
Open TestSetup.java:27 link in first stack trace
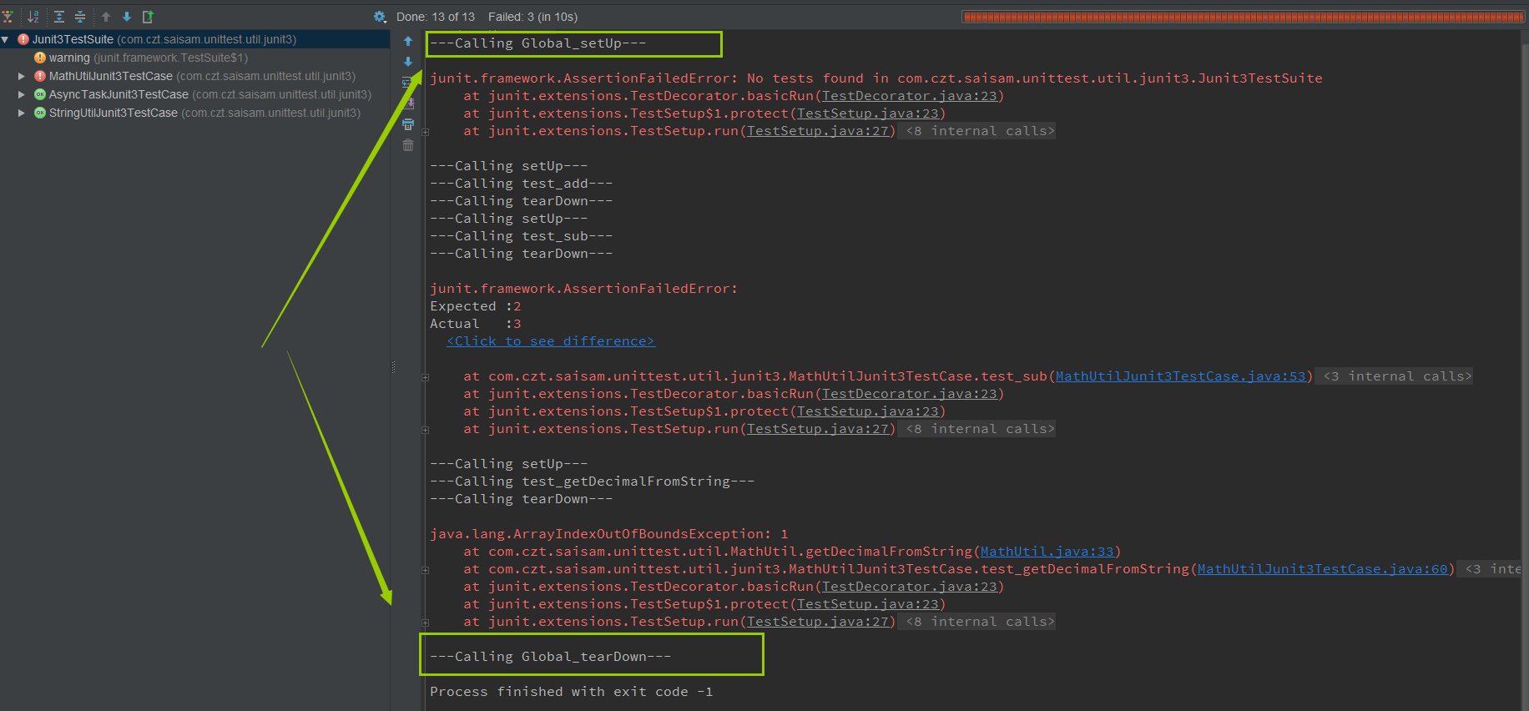[x=818, y=131]
